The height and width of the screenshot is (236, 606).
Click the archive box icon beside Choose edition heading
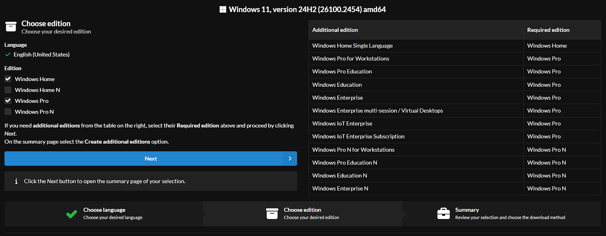11,27
